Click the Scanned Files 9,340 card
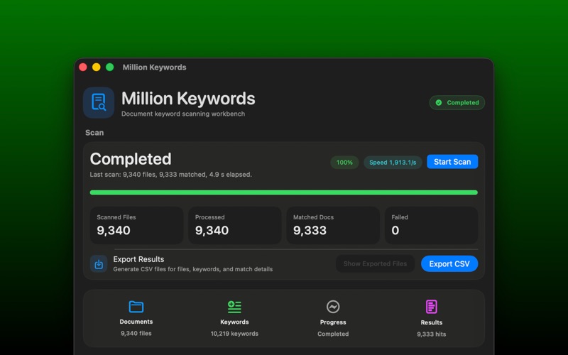 (136, 225)
